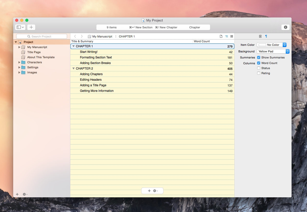Click CHAPTER 1 in the path bar

[127, 36]
